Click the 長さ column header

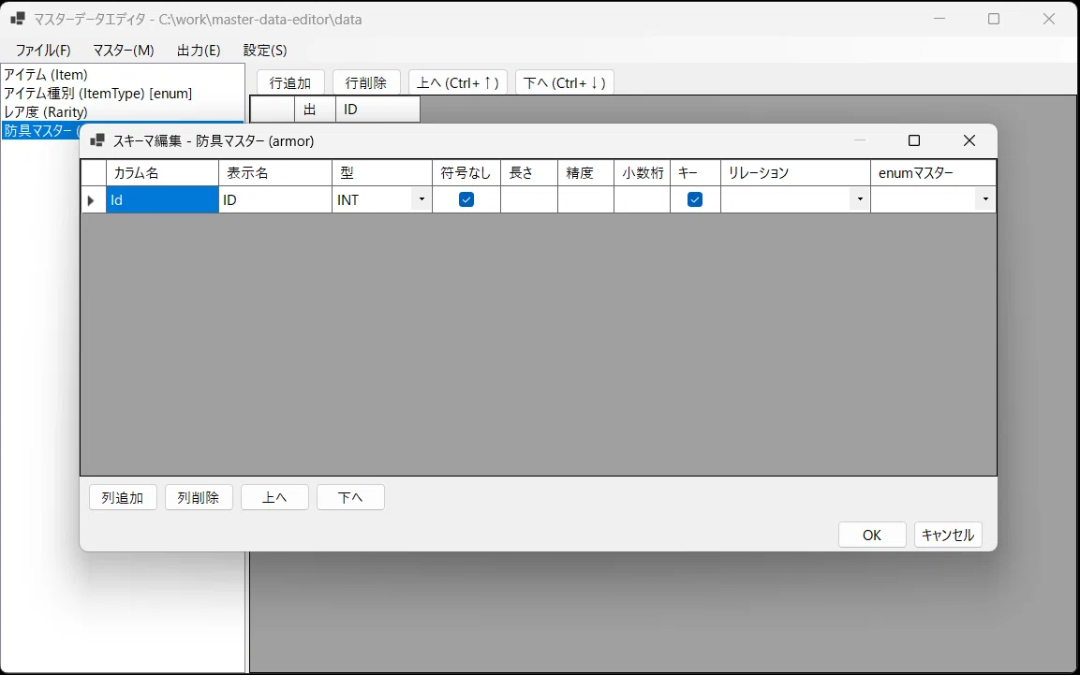click(x=529, y=172)
